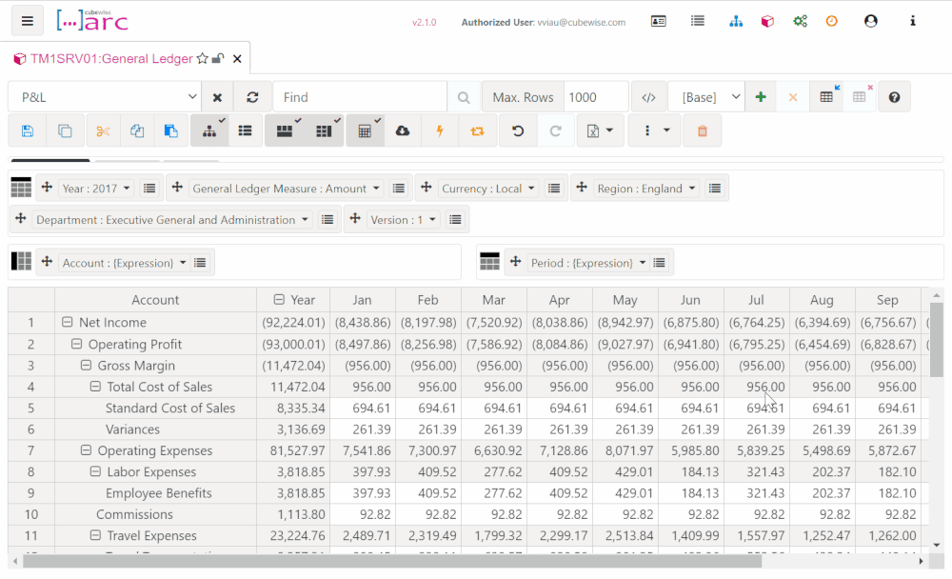Select the TM1SRV01:General Ledger tab
Image resolution: width=952 pixels, height=579 pixels.
pos(111,58)
